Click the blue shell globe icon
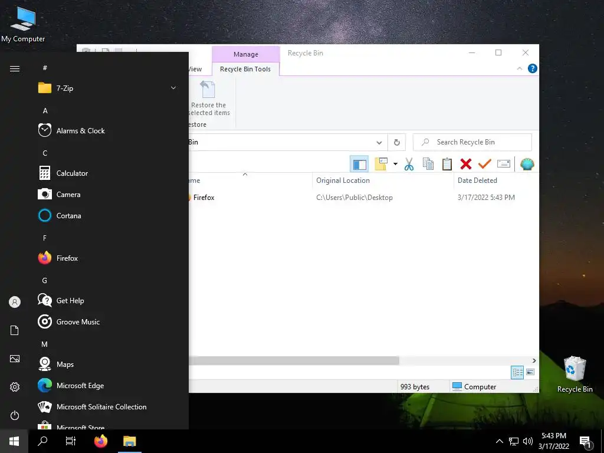604x453 pixels. [x=527, y=164]
